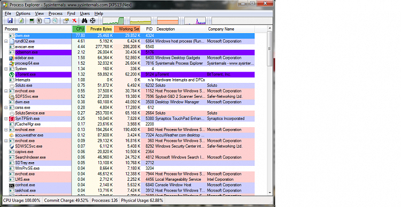Collapse the System tree node
The image size is (401, 207).
6,69
